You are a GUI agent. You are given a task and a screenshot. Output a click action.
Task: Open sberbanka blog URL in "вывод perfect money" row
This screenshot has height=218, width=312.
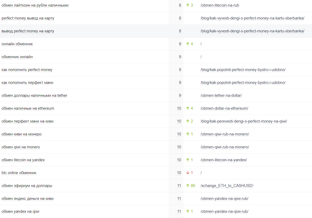tap(253, 31)
